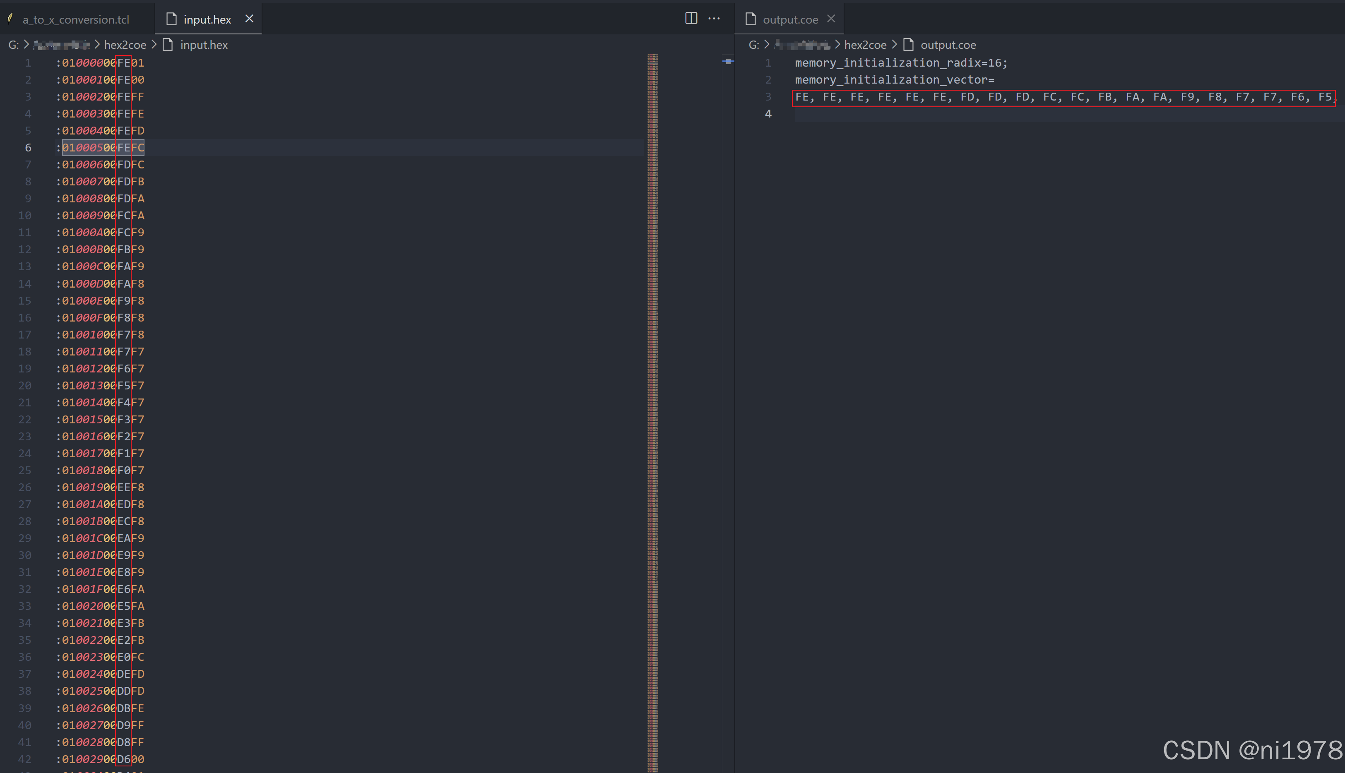Viewport: 1345px width, 773px height.
Task: Click the file icon on output.coe tab
Action: 750,19
